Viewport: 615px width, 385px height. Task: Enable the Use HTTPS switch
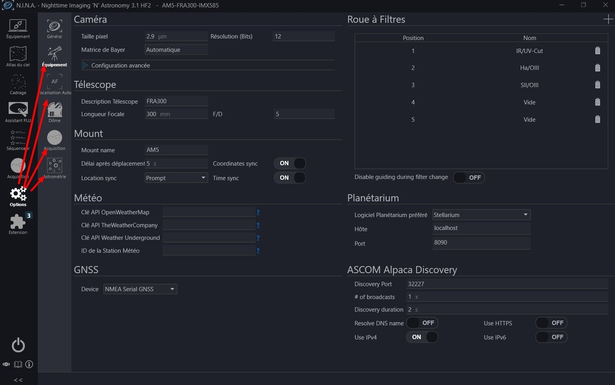click(x=551, y=323)
